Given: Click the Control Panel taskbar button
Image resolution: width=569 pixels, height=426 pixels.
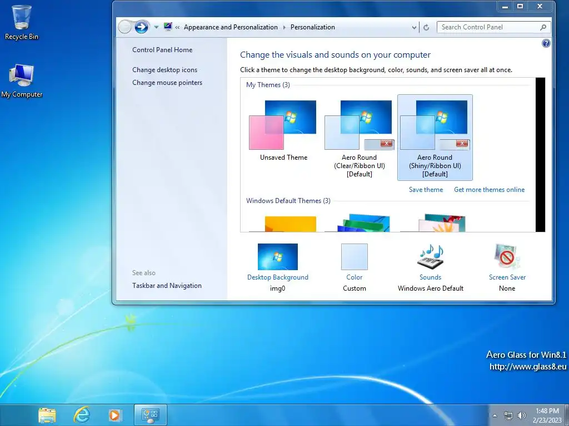Looking at the screenshot, I should tap(150, 415).
